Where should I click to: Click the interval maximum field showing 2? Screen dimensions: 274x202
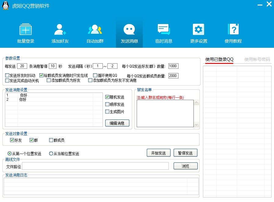point(112,66)
